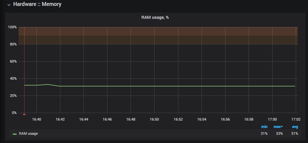308x143 pixels.
Task: Open the RAM usage, % panel title menu
Action: click(155, 17)
